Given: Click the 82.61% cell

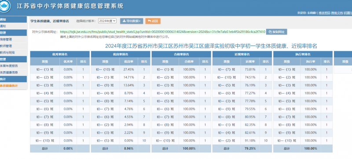Looking at the screenshot, I should [250, 133].
